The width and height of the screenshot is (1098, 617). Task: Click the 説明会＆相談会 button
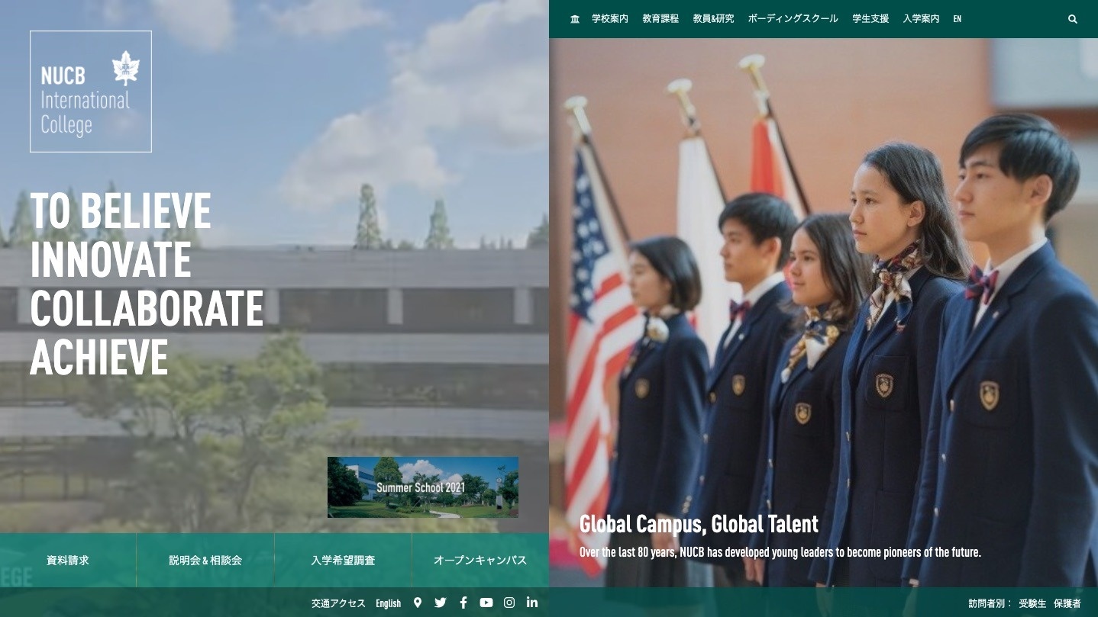[x=205, y=561]
